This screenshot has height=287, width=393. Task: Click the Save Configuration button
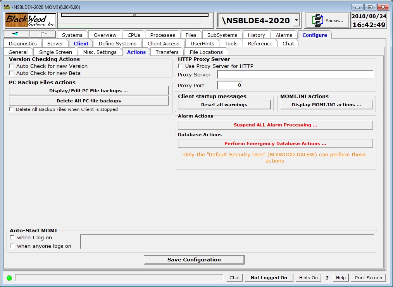[x=194, y=260]
